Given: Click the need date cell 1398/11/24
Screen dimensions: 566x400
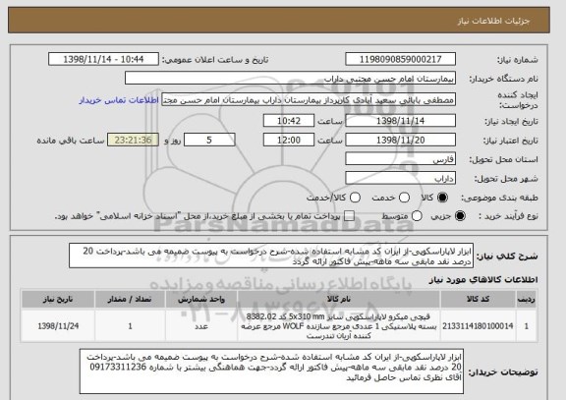Looking at the screenshot, I should tap(58, 326).
